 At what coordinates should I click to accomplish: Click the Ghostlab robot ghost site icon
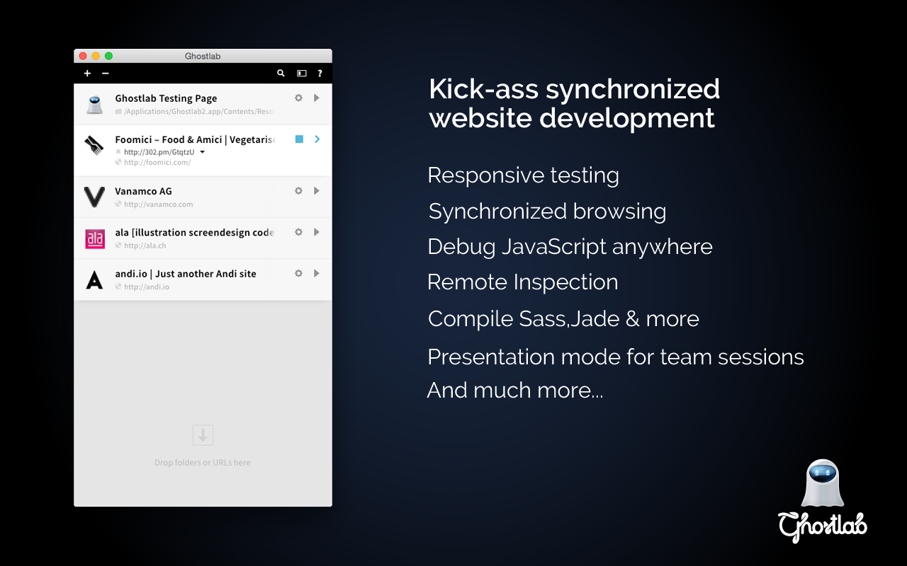tap(94, 104)
